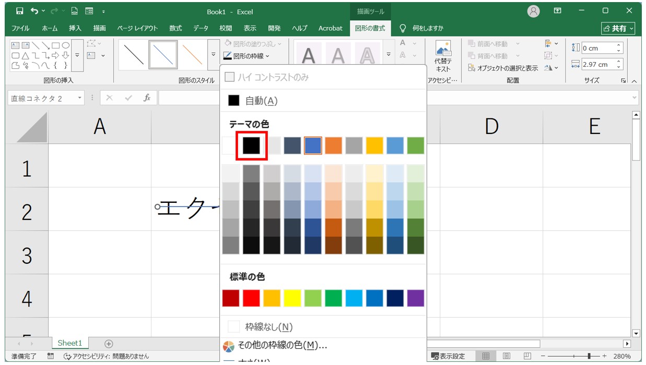
Task: Add a new sheet with plus button
Action: [109, 344]
